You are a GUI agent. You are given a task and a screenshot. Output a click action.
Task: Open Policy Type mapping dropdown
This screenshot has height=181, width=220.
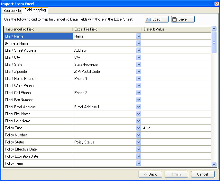(x=139, y=128)
